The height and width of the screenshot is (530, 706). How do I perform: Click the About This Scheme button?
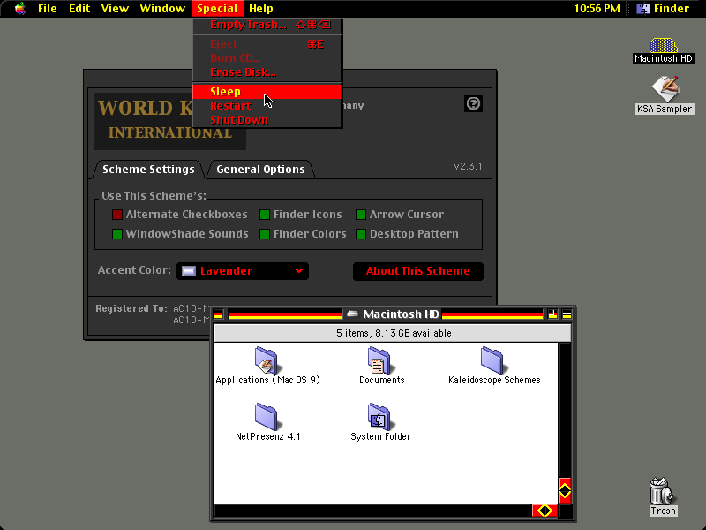tap(417, 271)
